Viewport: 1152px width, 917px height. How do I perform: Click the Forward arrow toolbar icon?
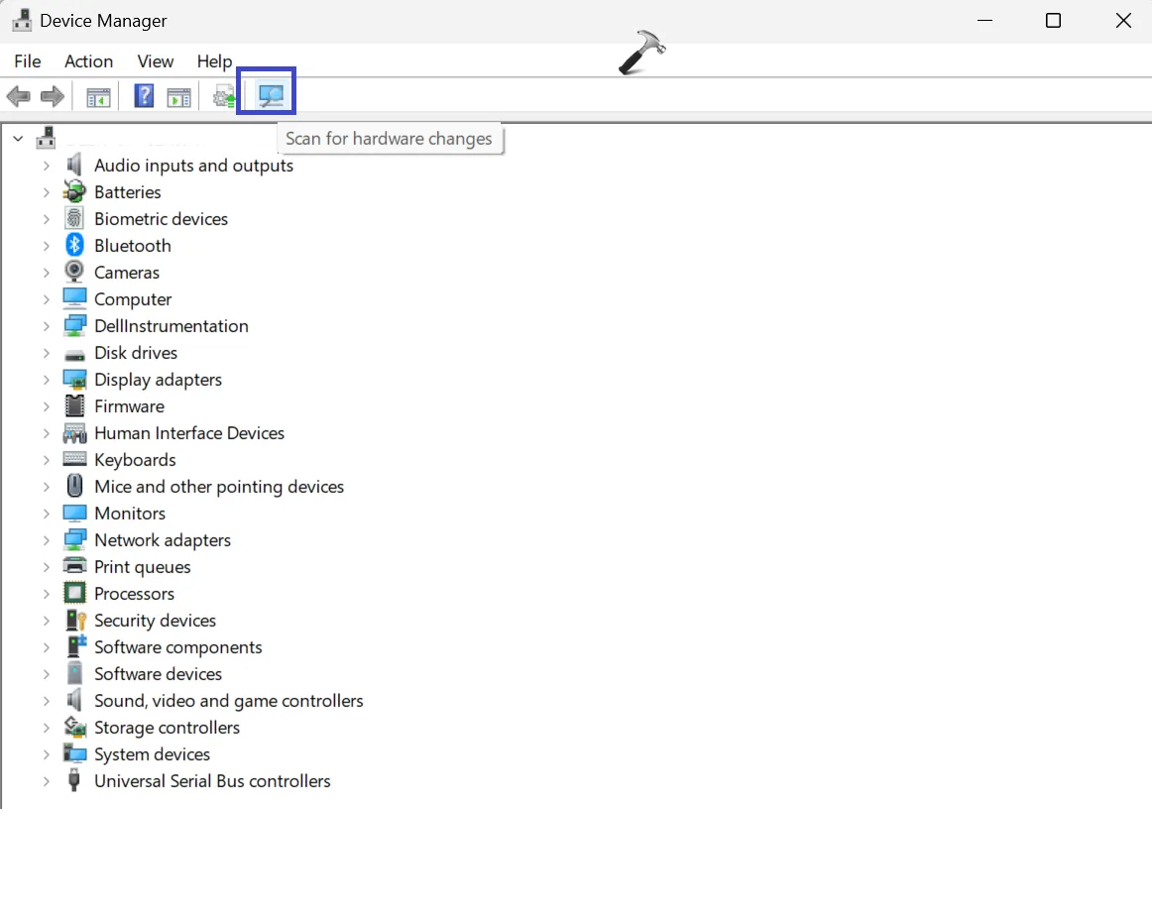pos(53,96)
